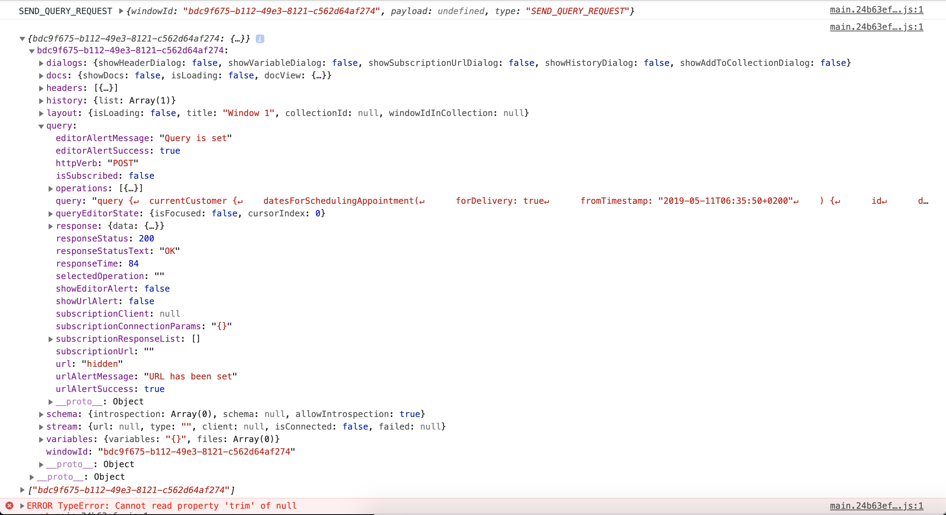Expand the layout property
Viewport: 946px width, 515px height.
41,113
